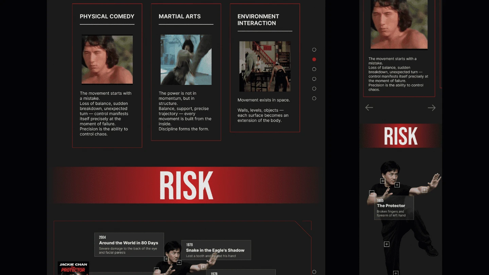
Task: Click the pagination dot below the timeline section
Action: (314, 272)
